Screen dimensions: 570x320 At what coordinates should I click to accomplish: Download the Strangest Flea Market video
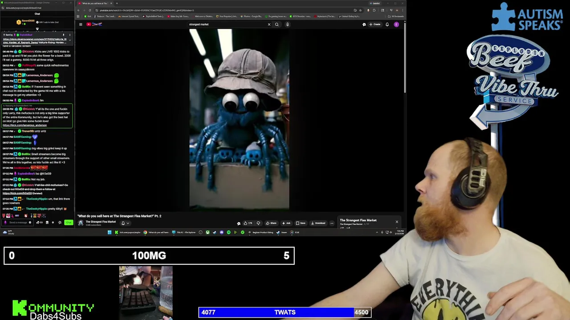click(318, 223)
